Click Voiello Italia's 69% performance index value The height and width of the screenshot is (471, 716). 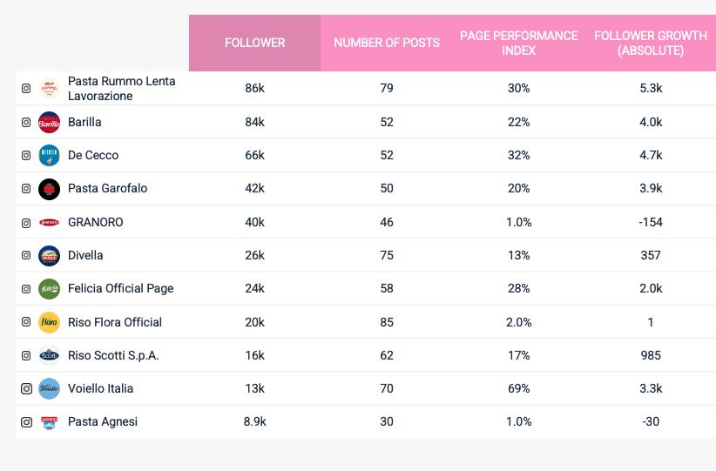click(518, 389)
